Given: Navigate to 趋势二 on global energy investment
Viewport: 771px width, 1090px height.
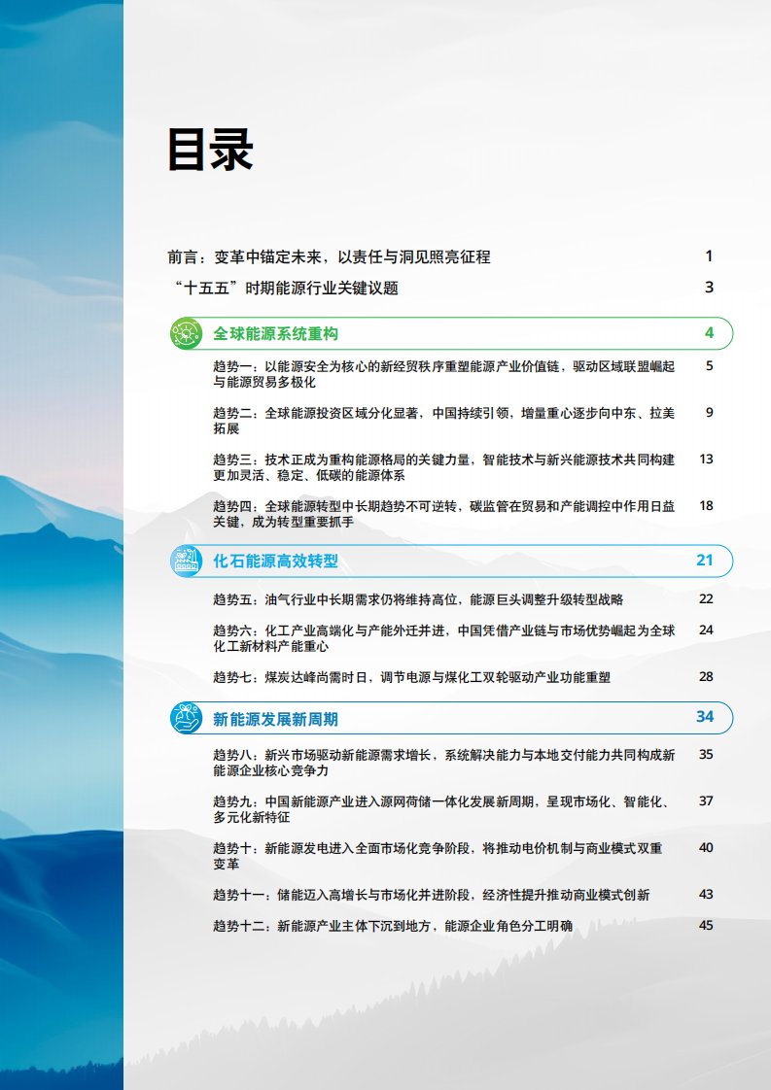Looking at the screenshot, I should (x=443, y=421).
